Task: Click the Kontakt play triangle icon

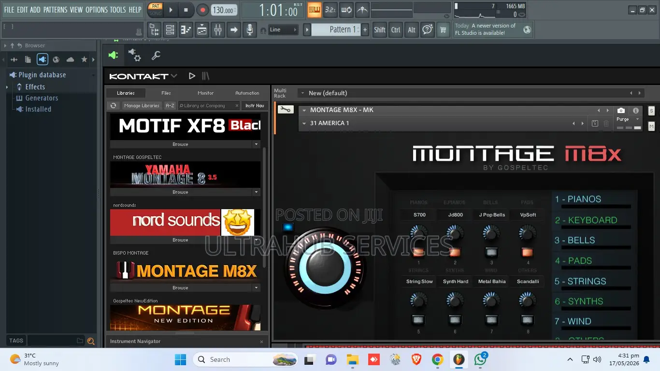Action: click(192, 76)
